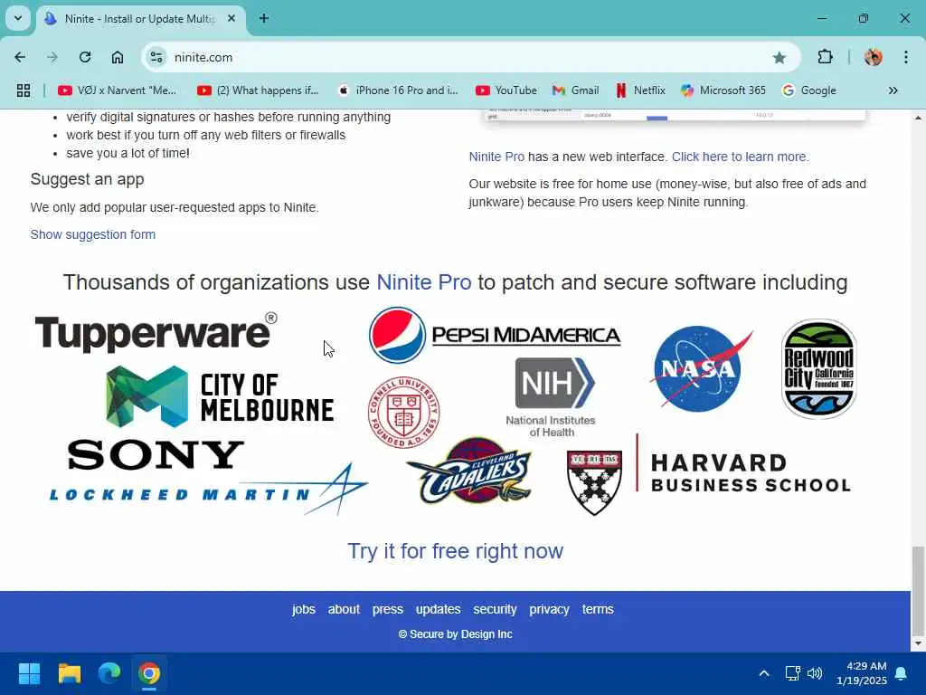
Task: Click the Lockheed Martin logo
Action: point(209,490)
